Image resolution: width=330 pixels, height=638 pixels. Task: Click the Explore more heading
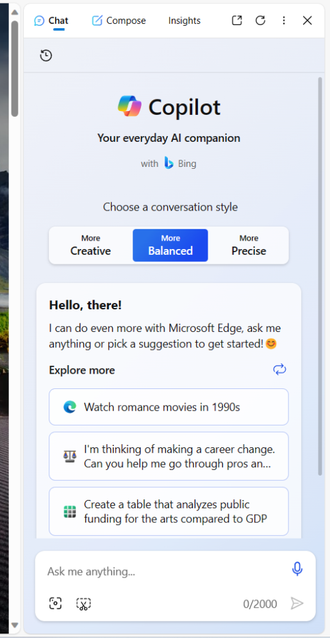(82, 370)
